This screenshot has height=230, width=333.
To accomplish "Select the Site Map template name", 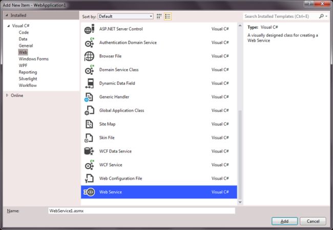I will click(x=107, y=124).
